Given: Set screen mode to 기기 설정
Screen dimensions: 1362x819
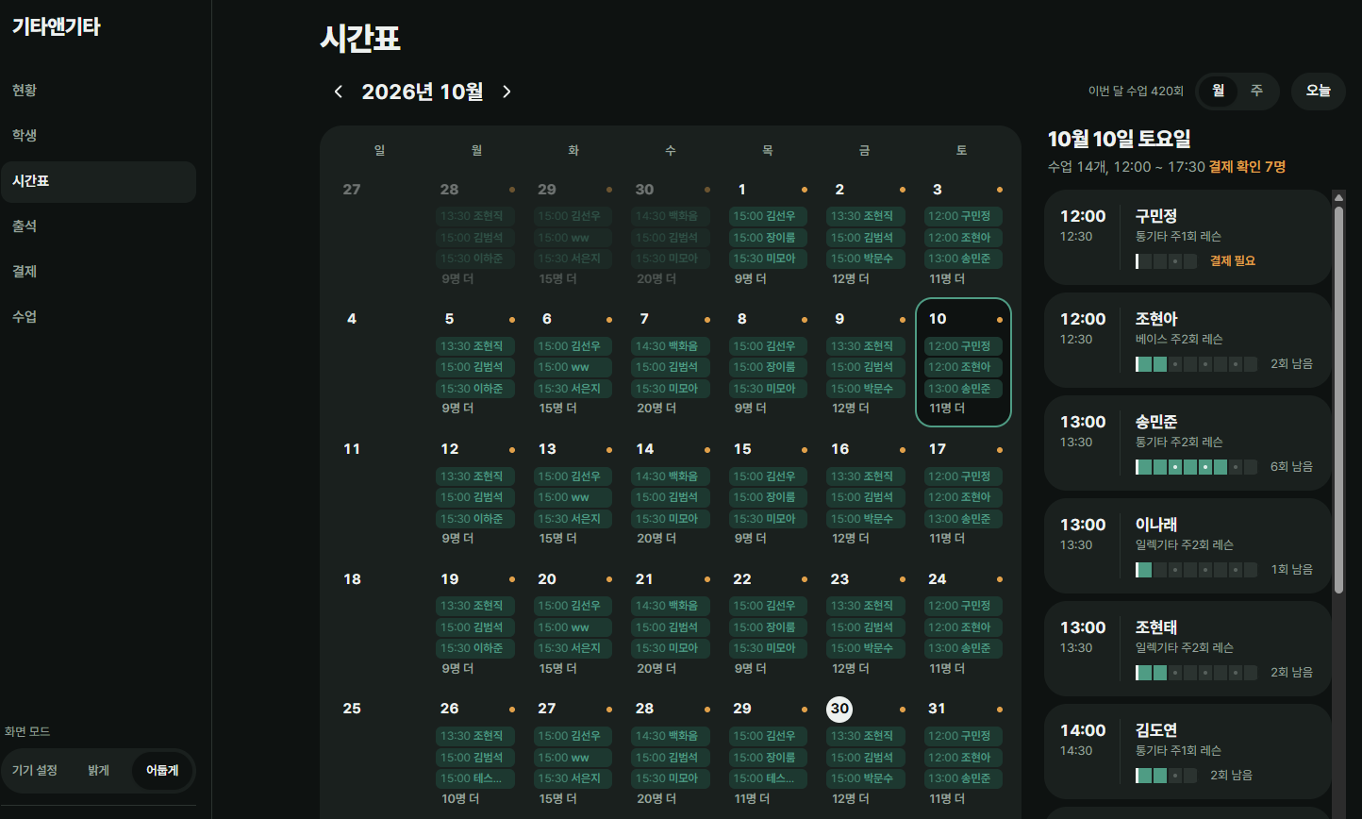Looking at the screenshot, I should (x=35, y=771).
